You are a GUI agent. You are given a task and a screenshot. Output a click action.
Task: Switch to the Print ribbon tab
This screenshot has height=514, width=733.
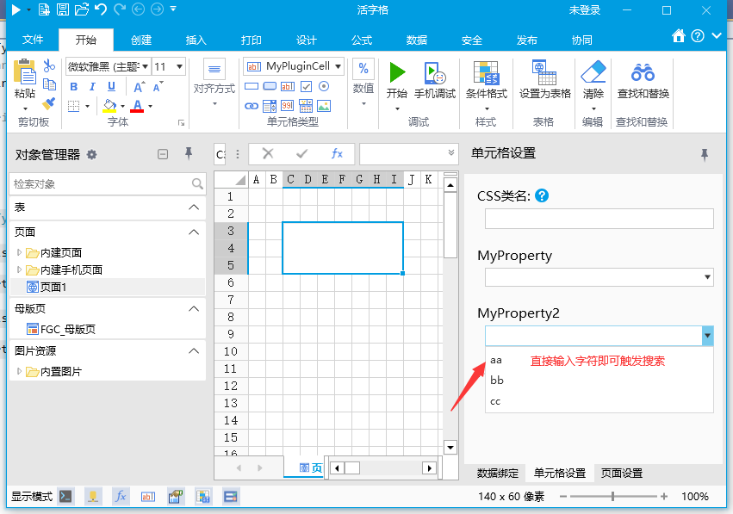point(251,40)
